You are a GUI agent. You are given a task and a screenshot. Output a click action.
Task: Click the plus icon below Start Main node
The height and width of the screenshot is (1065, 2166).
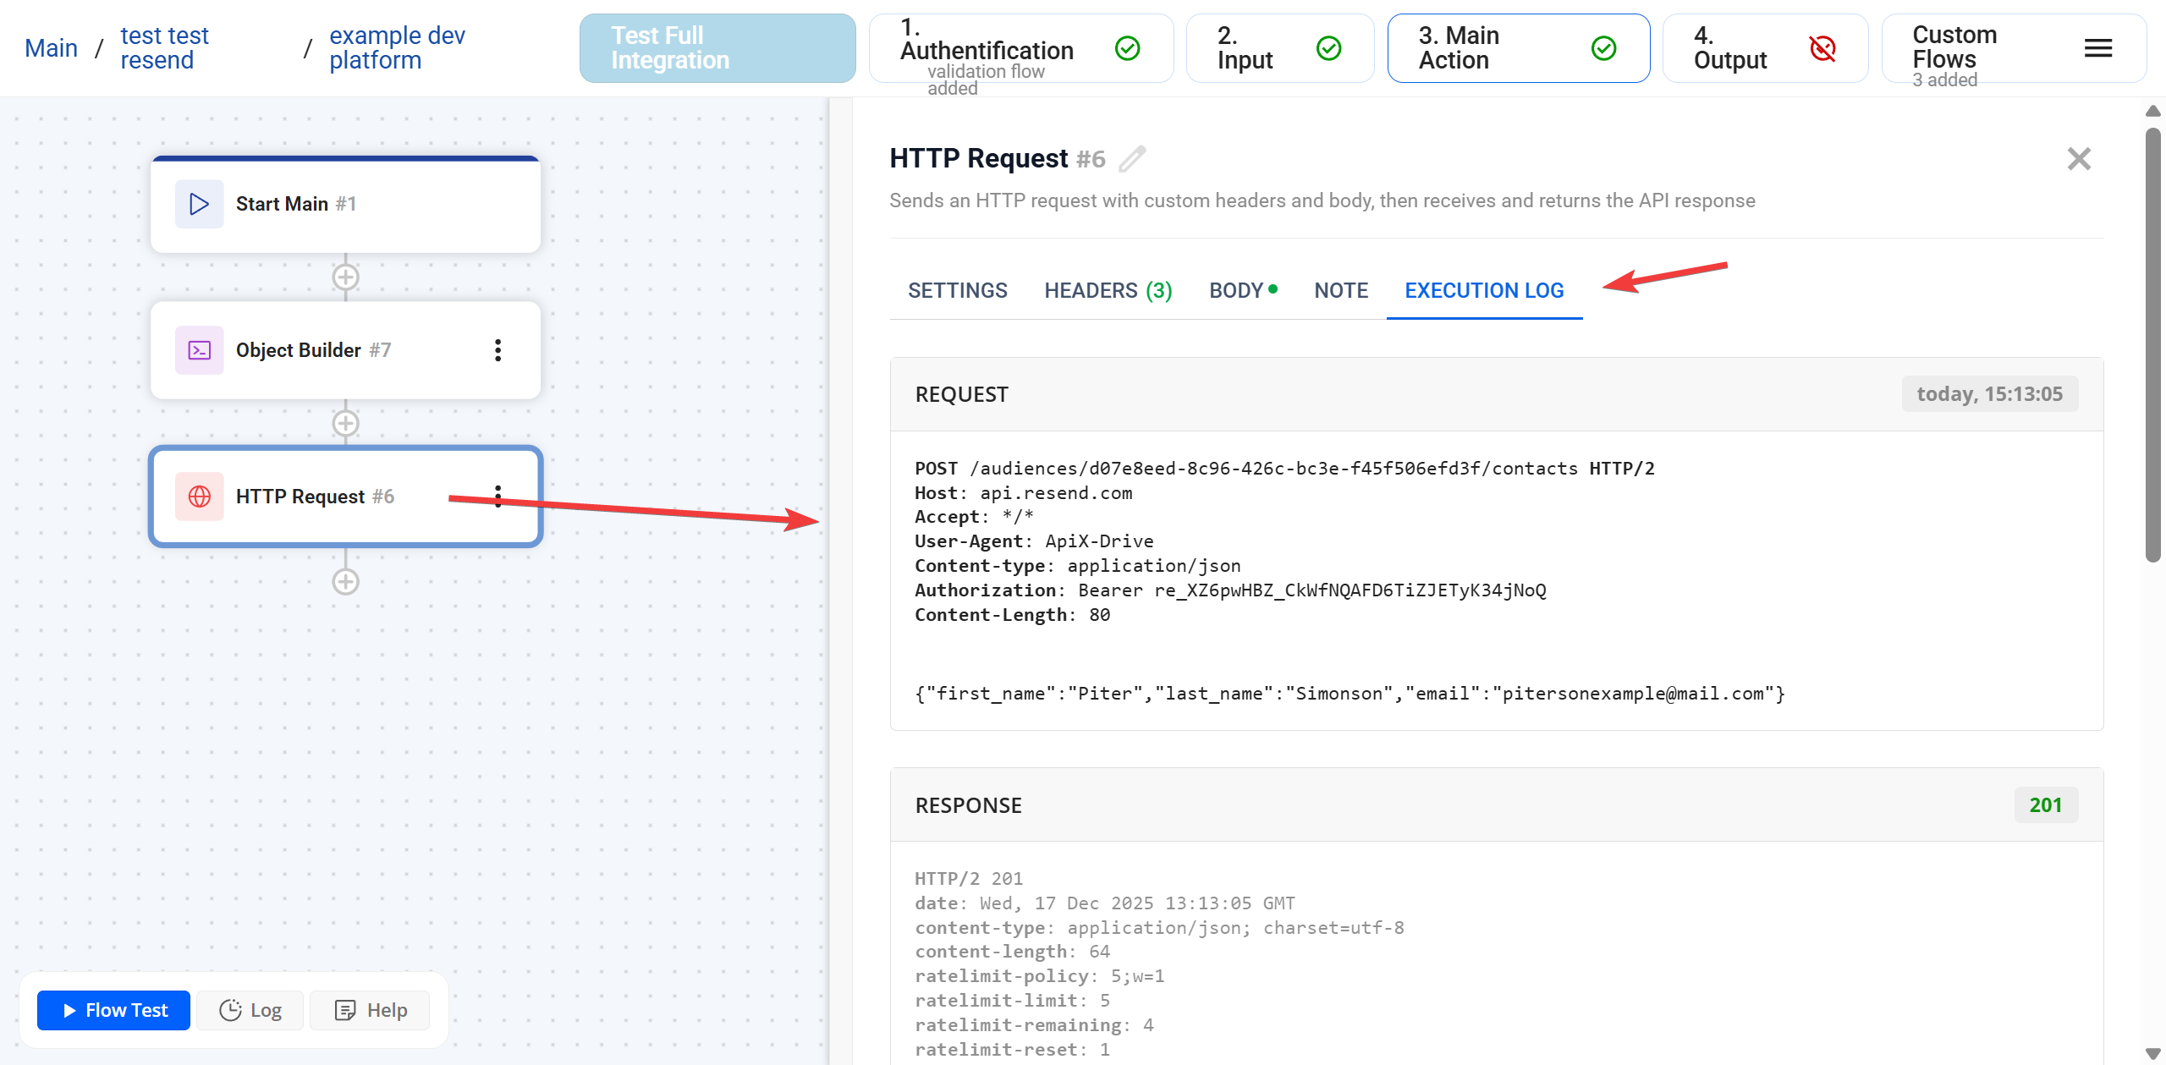pos(345,277)
